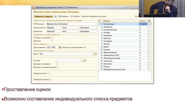
Task: Select the Обществознание row
Action: click(125, 53)
